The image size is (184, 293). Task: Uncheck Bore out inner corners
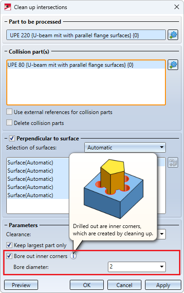pyautogui.click(x=9, y=256)
